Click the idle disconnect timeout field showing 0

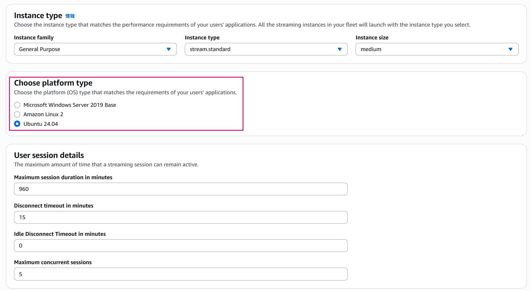pos(181,245)
